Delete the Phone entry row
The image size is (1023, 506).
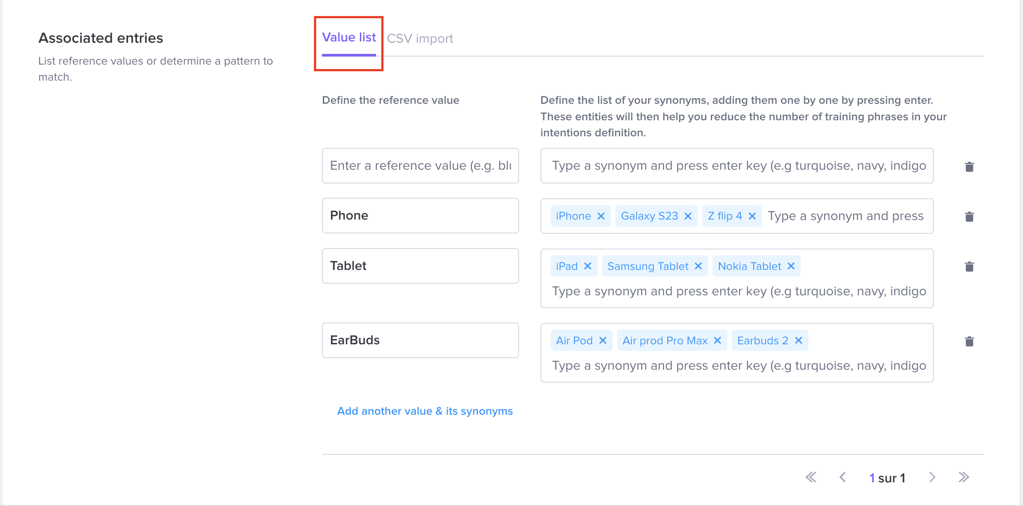(x=969, y=216)
